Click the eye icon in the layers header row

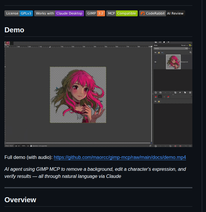pyautogui.click(x=155, y=52)
